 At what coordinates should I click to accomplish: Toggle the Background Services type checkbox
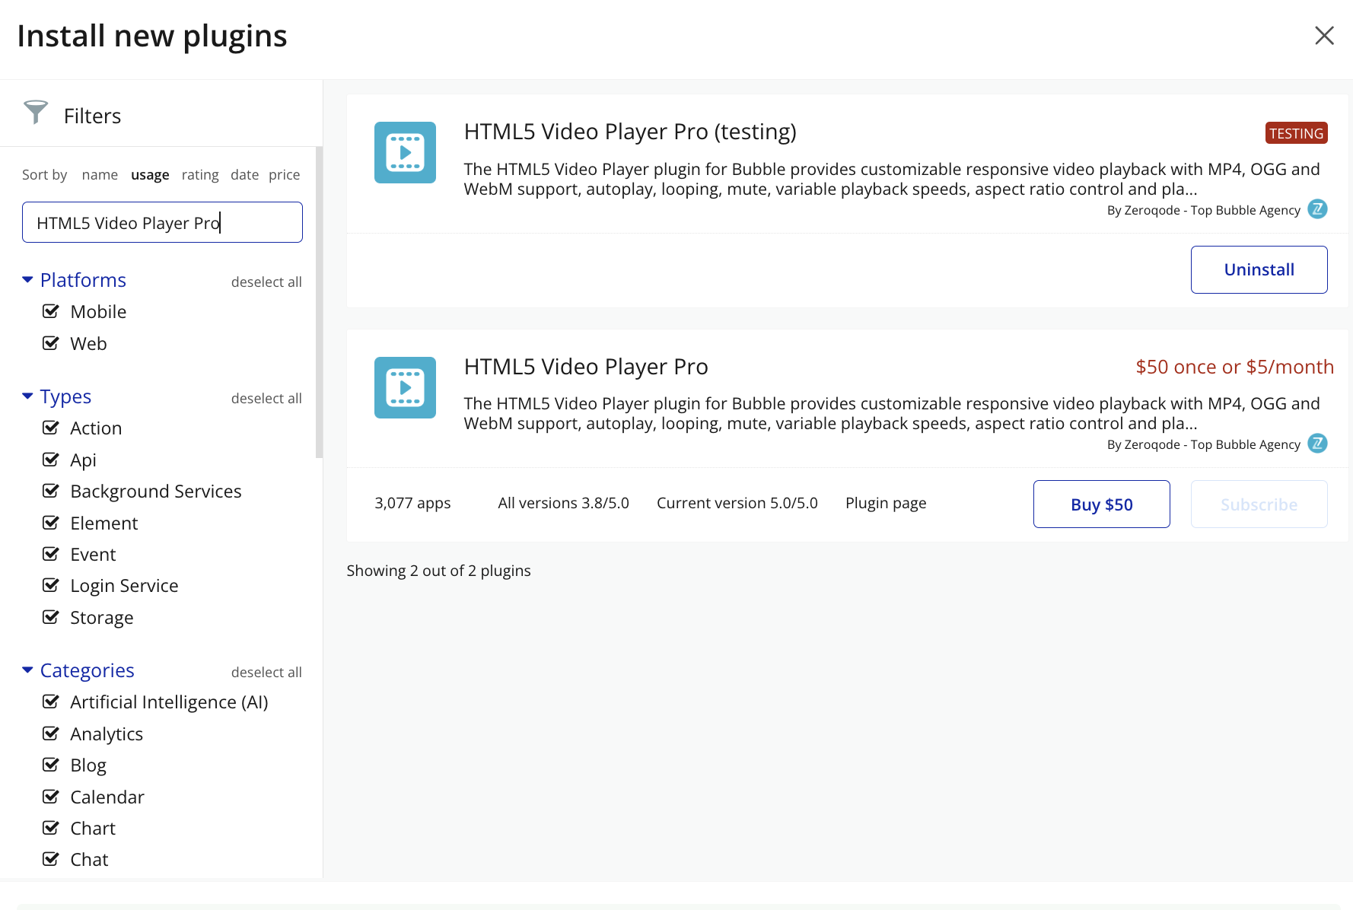(51, 491)
